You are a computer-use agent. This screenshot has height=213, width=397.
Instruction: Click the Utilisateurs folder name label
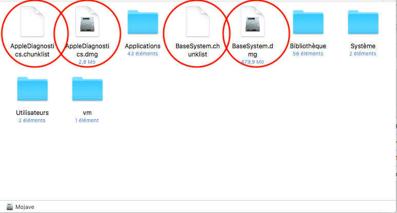coord(32,113)
